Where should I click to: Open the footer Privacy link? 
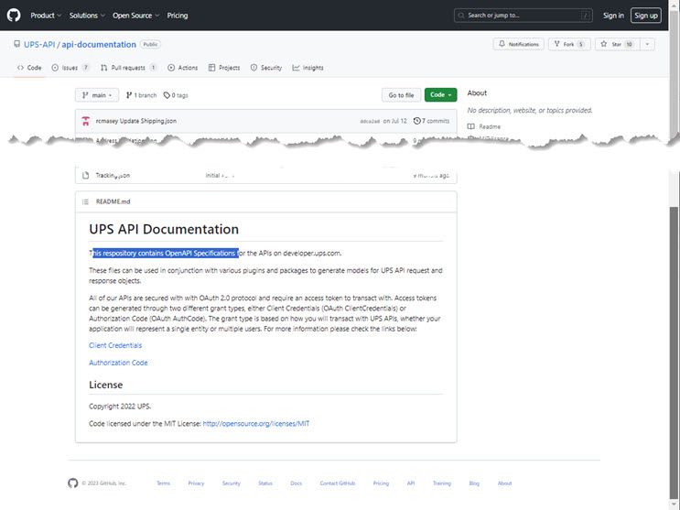pos(196,483)
